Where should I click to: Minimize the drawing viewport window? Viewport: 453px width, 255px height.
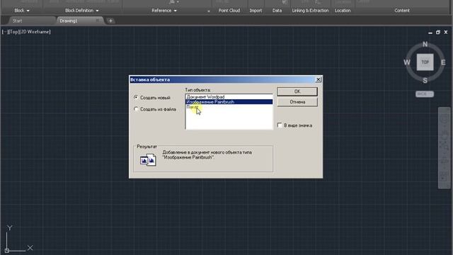(430, 33)
